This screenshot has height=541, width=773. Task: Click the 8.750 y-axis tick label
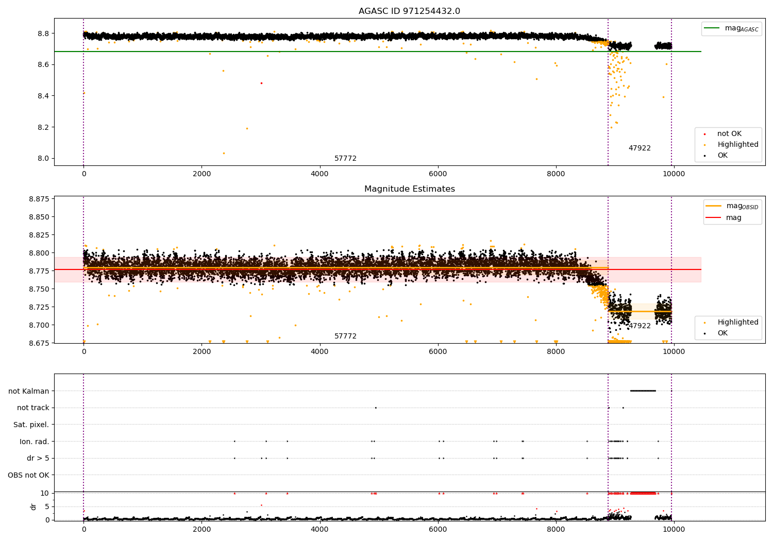coord(39,289)
